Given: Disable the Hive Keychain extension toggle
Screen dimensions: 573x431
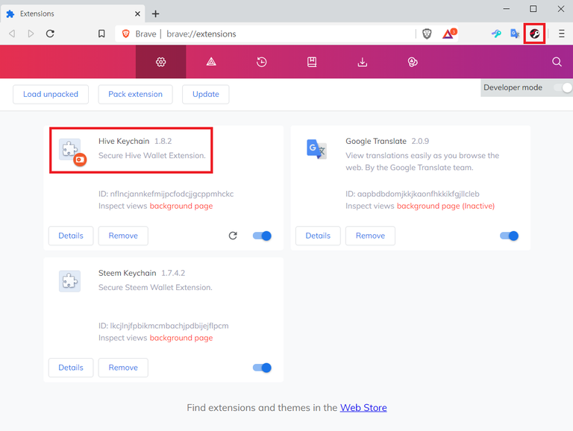Looking at the screenshot, I should 262,236.
